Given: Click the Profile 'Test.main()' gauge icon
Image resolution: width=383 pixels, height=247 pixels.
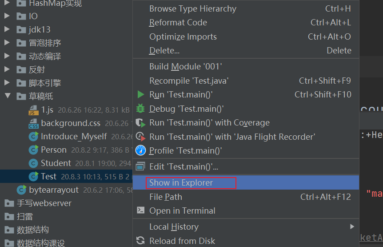Looking at the screenshot, I should coord(140,150).
